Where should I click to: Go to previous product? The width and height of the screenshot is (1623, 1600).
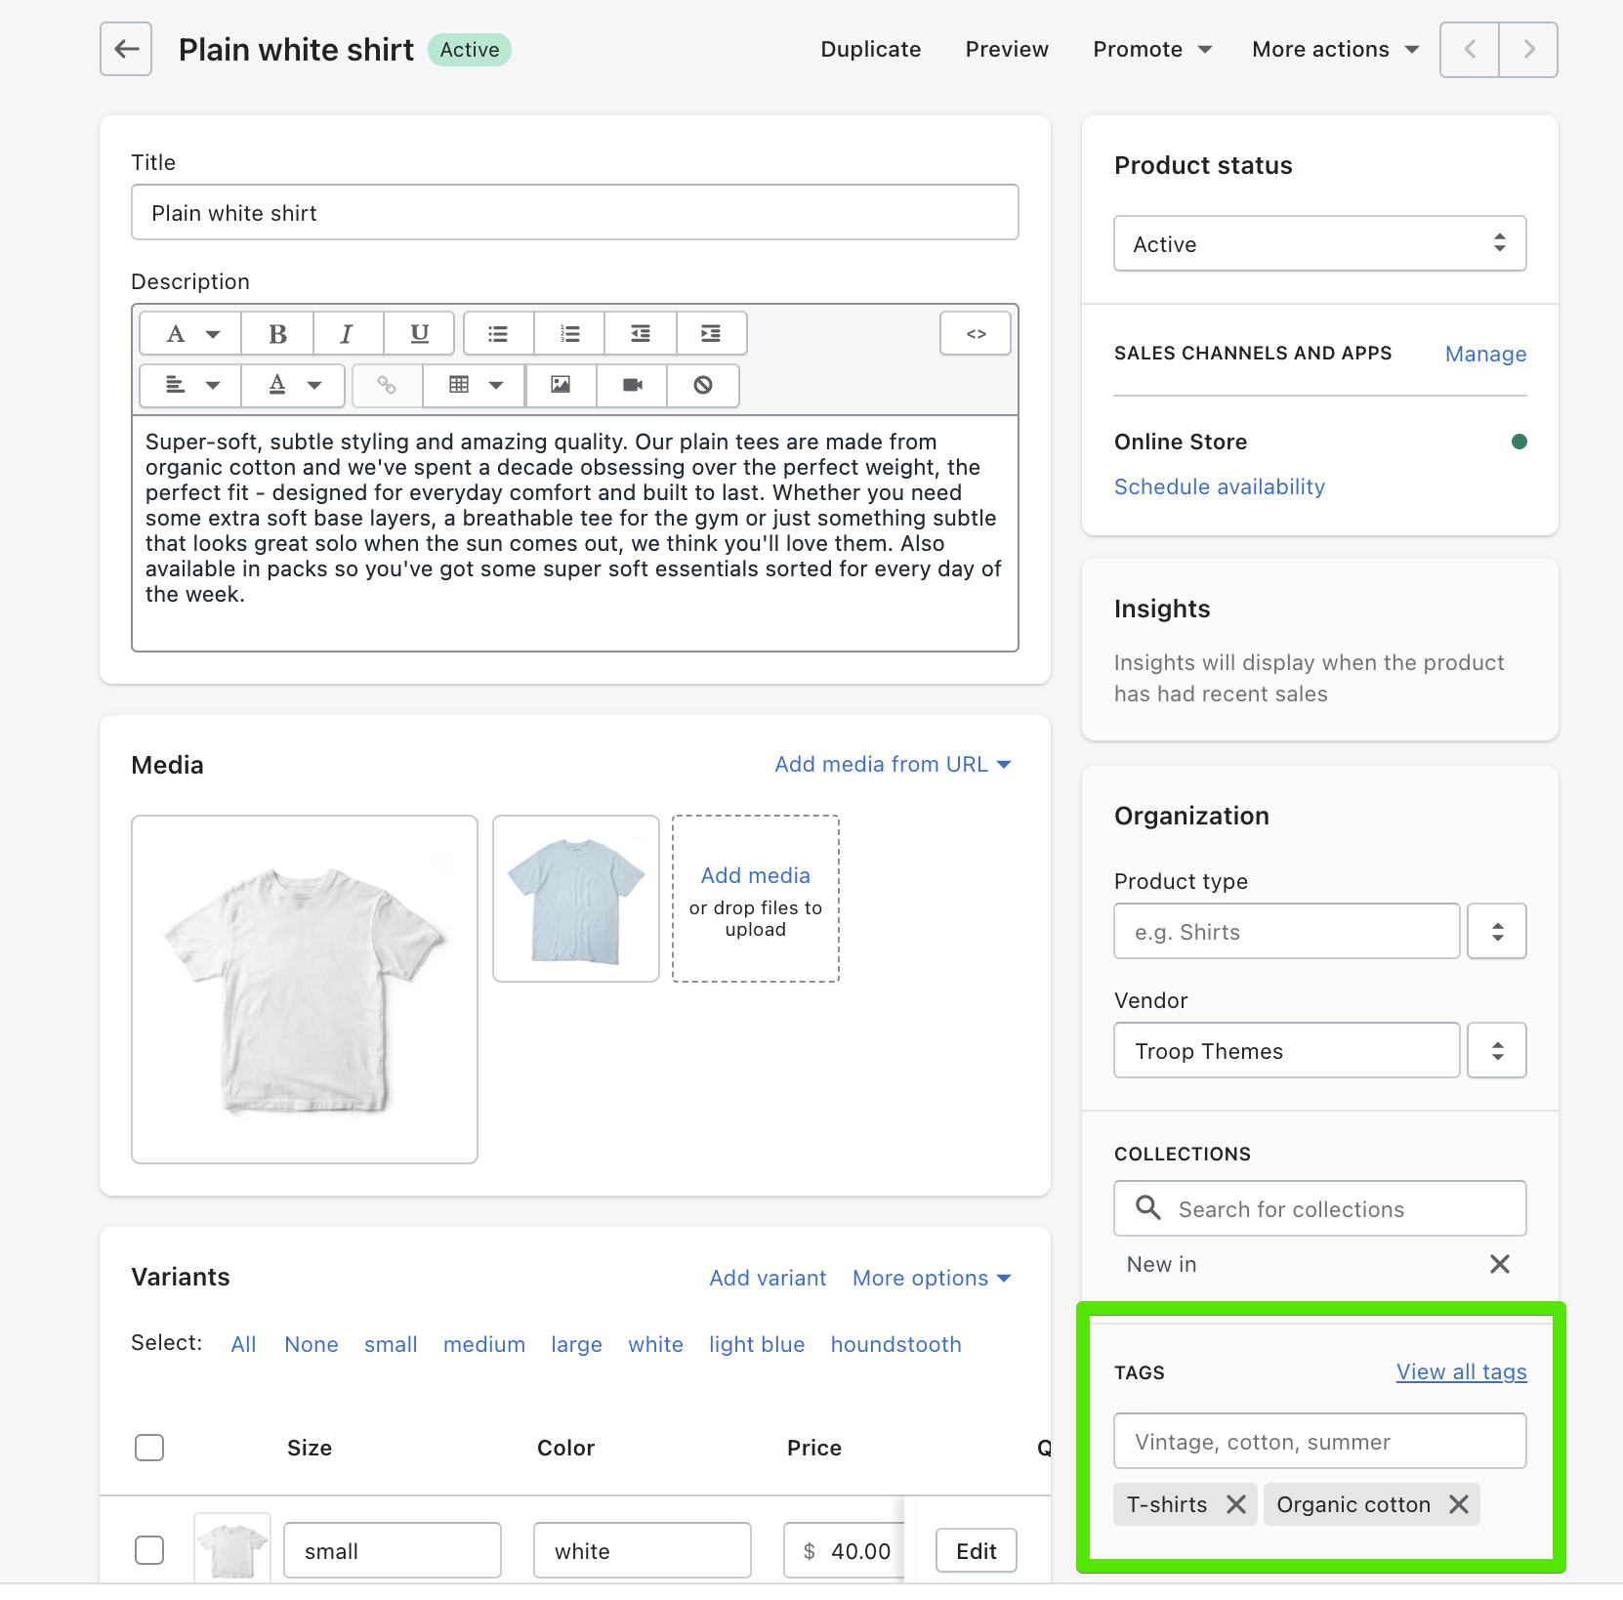coord(1470,49)
